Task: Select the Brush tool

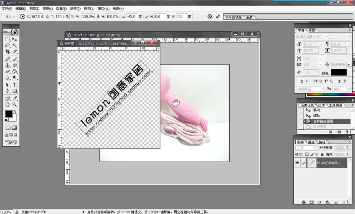Action: pyautogui.click(x=15, y=59)
